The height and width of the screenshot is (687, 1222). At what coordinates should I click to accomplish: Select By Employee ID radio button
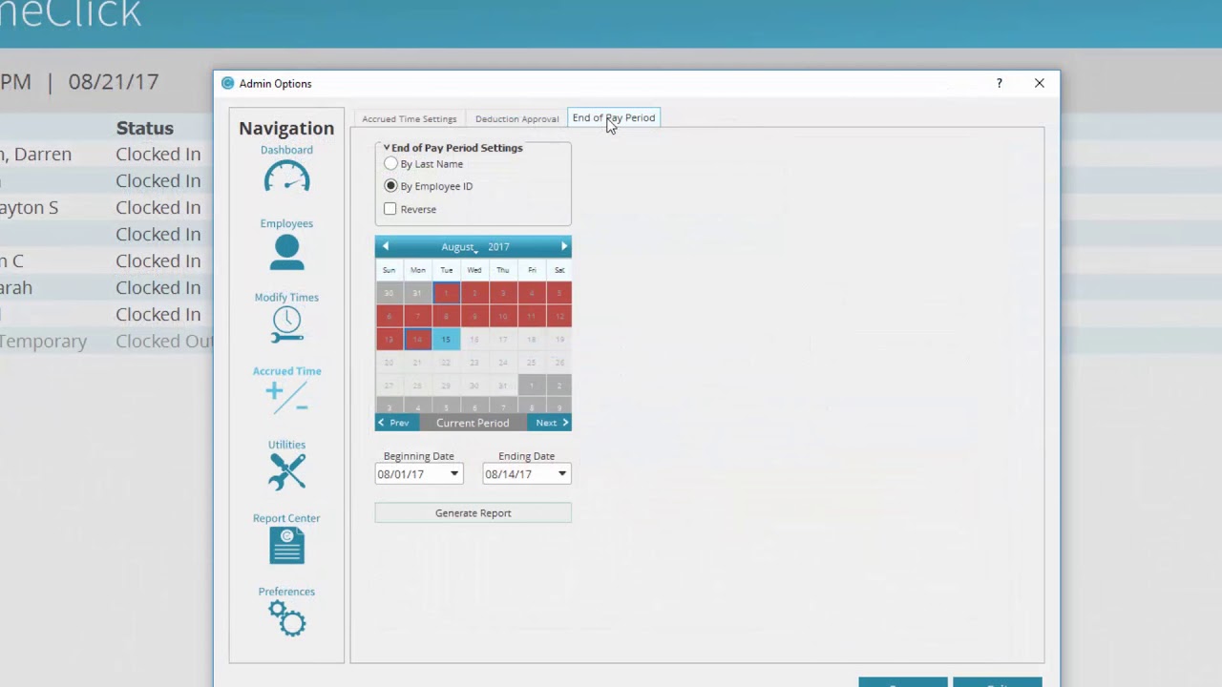[390, 186]
